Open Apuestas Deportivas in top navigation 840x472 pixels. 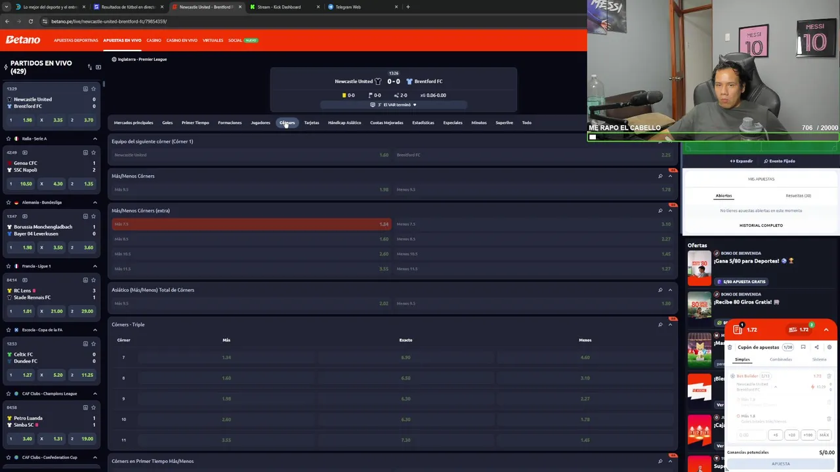coord(76,40)
